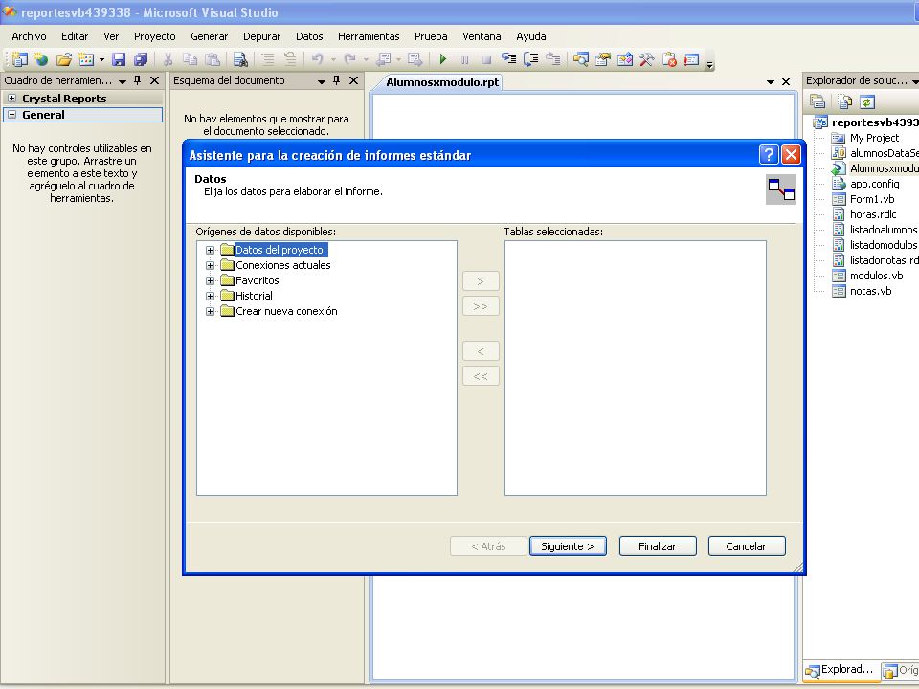Toggle auto-hide pin on Esquema del documento
The height and width of the screenshot is (689, 919).
pos(336,80)
